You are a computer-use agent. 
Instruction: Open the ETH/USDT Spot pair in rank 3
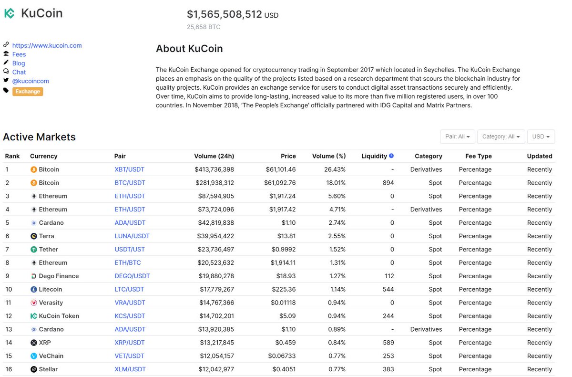[x=130, y=196]
